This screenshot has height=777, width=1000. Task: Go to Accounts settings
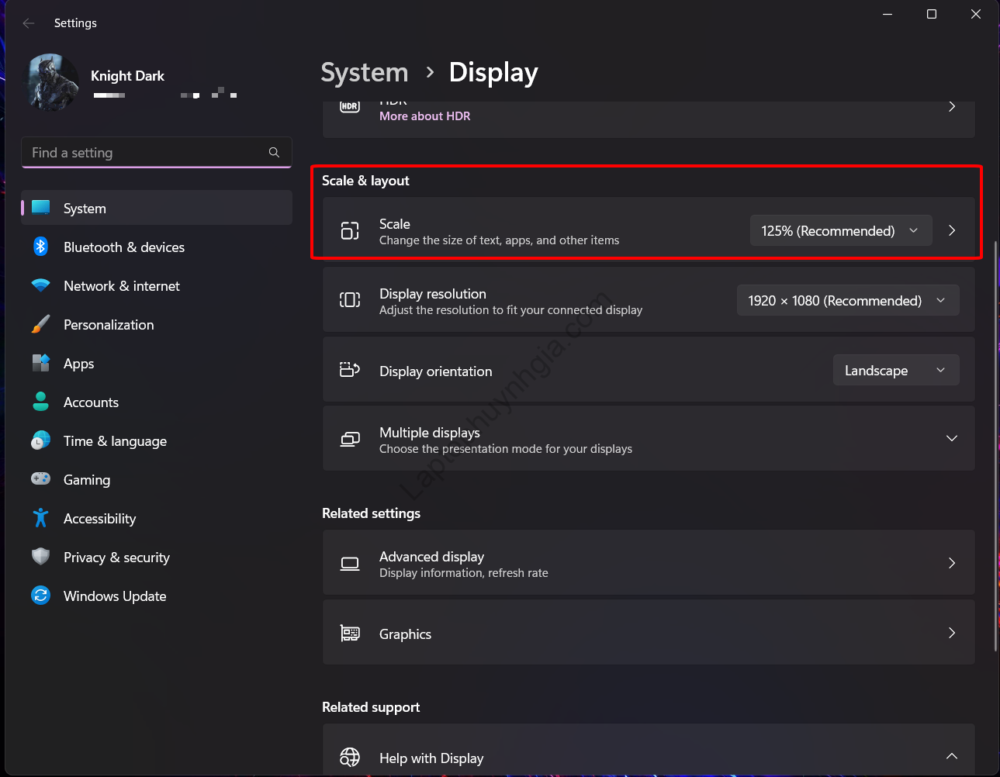pyautogui.click(x=157, y=402)
